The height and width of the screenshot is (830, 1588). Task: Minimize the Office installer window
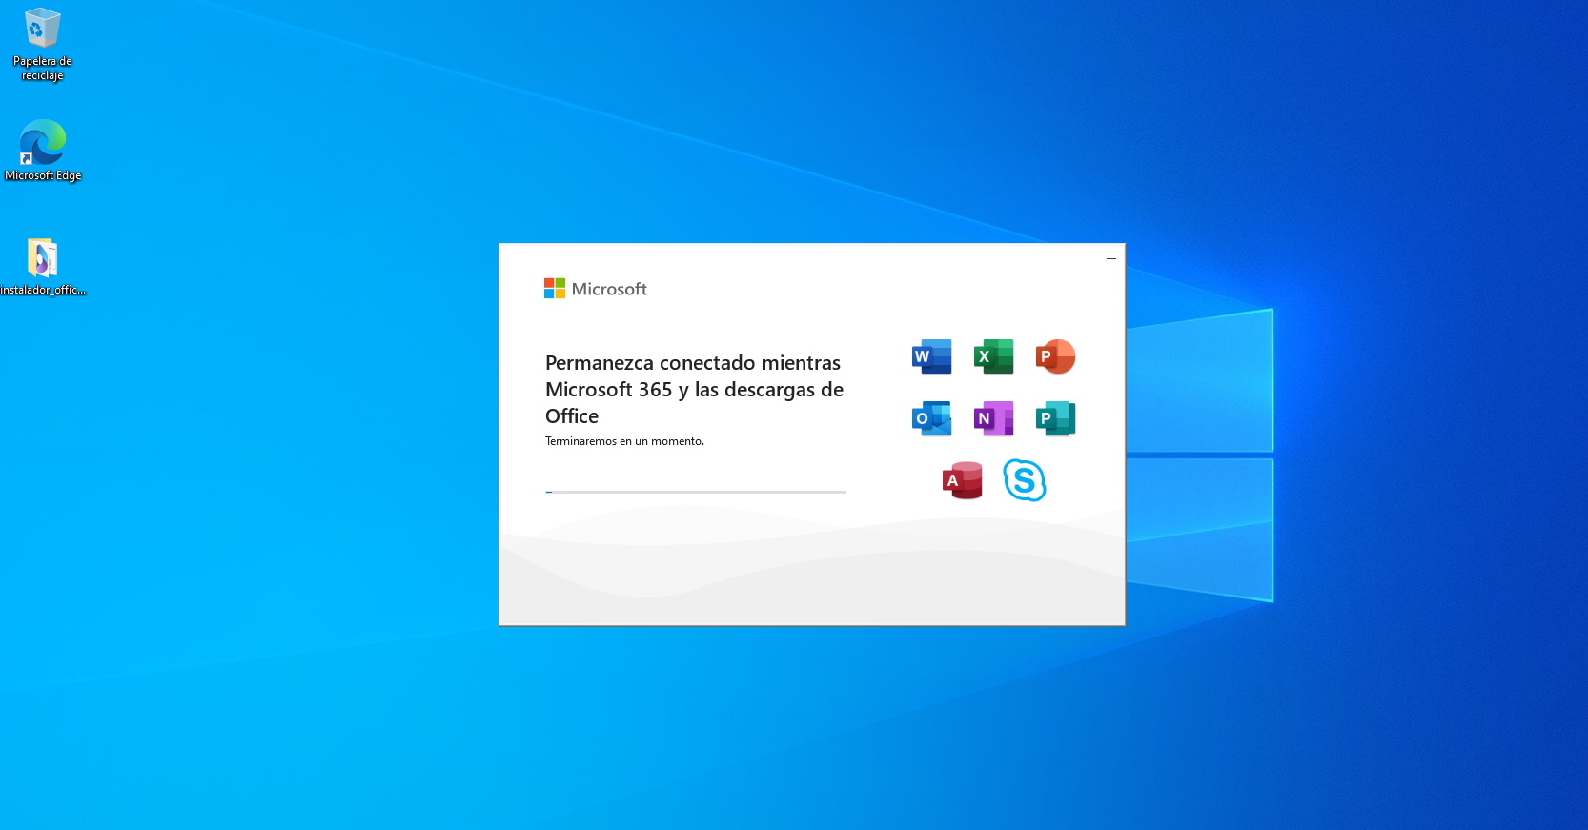tap(1110, 258)
